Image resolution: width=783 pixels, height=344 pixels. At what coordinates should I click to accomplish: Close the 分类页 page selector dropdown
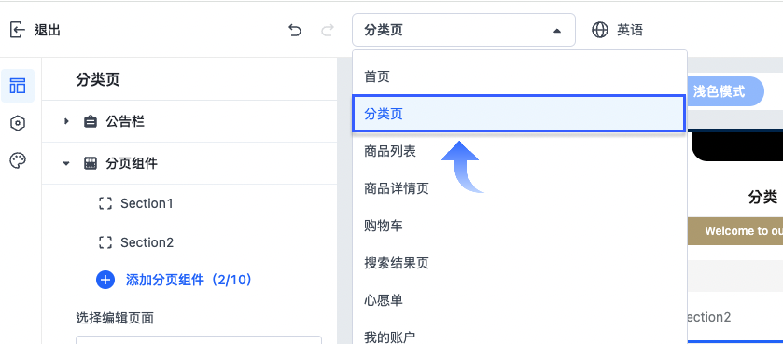pos(464,30)
